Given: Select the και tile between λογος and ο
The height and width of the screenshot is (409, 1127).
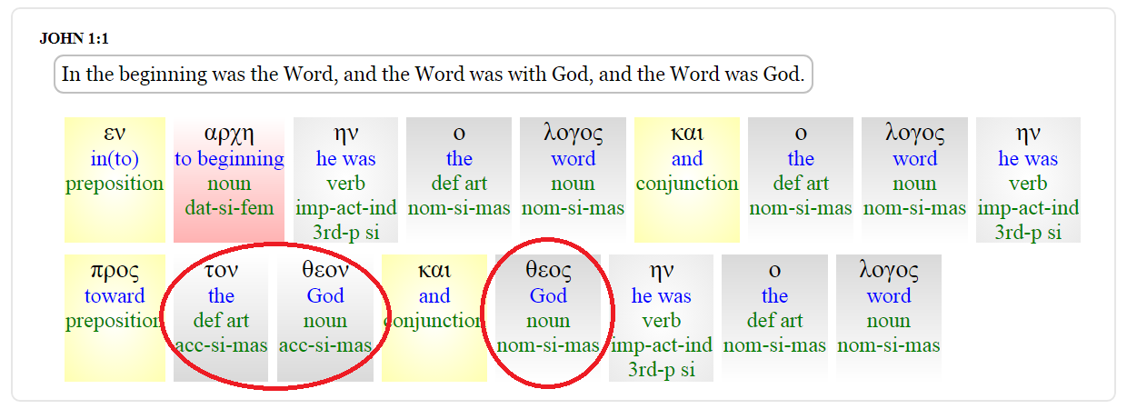Looking at the screenshot, I should (686, 180).
